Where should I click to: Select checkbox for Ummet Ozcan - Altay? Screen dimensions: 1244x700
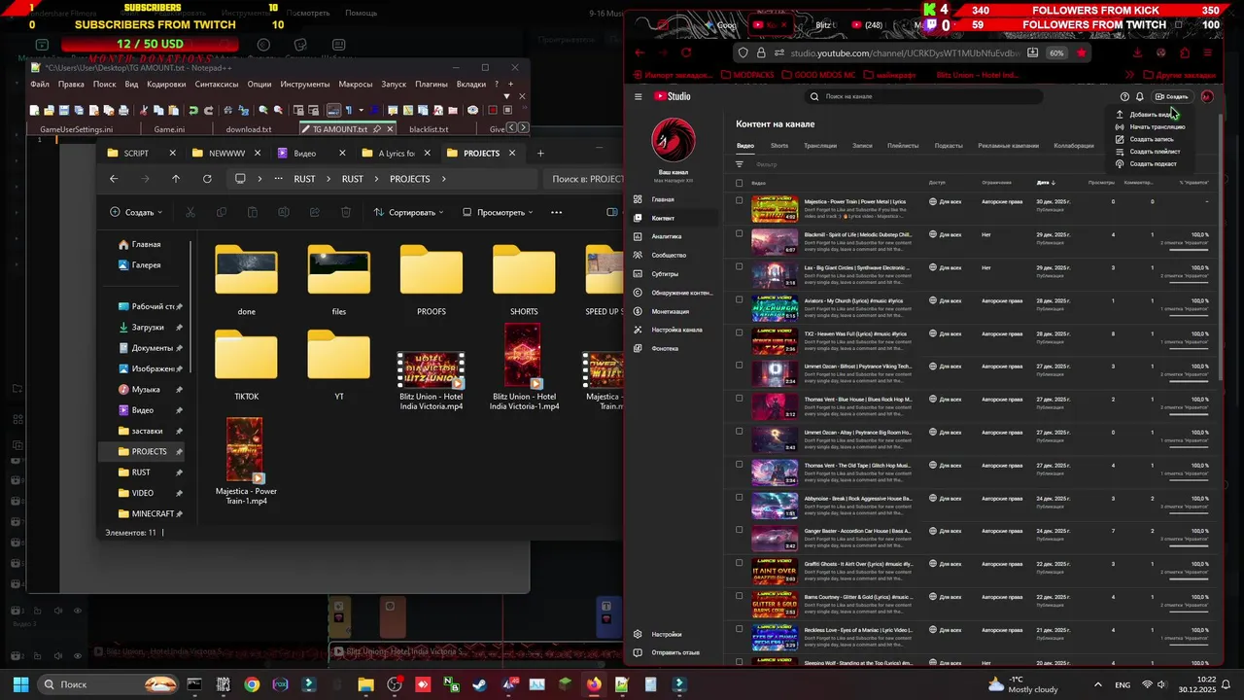[x=739, y=432]
